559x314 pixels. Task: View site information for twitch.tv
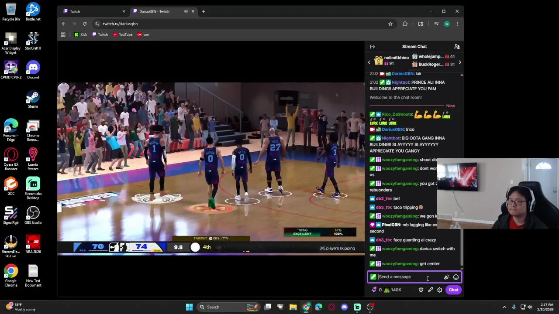97,24
